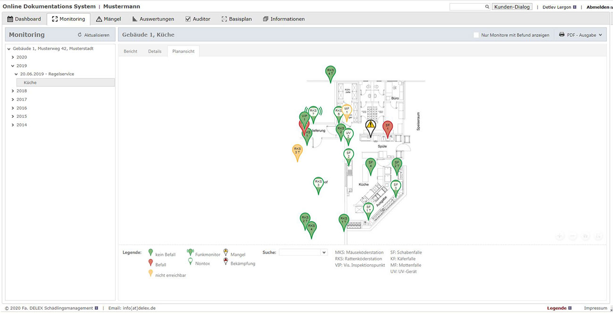Open the Bericht tab
Image resolution: width=613 pixels, height=314 pixels.
pos(131,51)
